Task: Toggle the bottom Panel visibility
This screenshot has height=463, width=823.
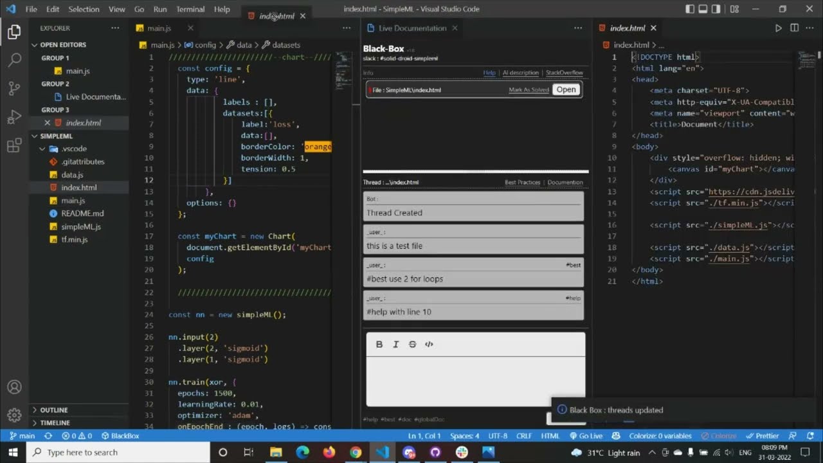Action: [x=703, y=9]
